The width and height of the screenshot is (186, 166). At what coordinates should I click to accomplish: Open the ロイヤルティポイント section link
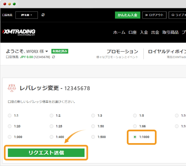click(x=167, y=52)
